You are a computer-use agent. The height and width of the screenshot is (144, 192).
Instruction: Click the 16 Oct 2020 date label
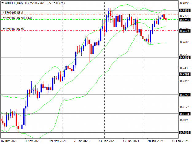coord(9,141)
